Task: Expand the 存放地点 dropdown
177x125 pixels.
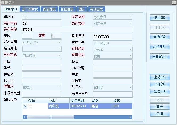Action: point(130,50)
